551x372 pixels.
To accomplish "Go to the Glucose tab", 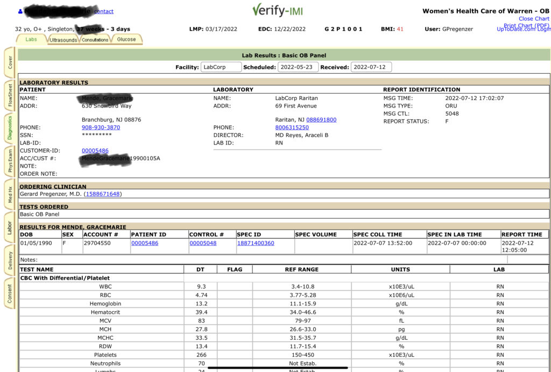I will pyautogui.click(x=126, y=39).
